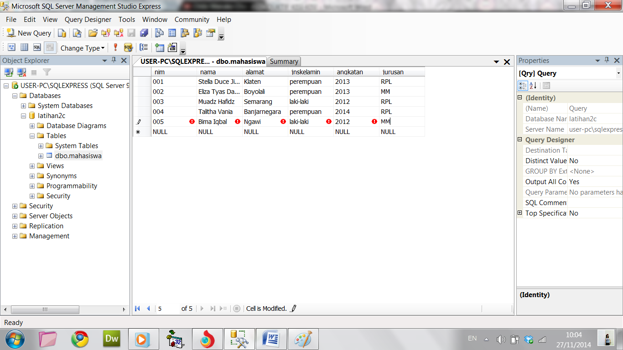Screen dimensions: 623x350
Task: Expand the Database Diagrams folder
Action: click(x=32, y=126)
